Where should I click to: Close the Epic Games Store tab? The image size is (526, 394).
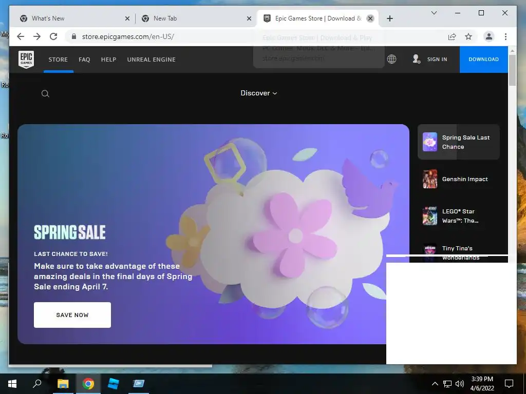pyautogui.click(x=370, y=18)
